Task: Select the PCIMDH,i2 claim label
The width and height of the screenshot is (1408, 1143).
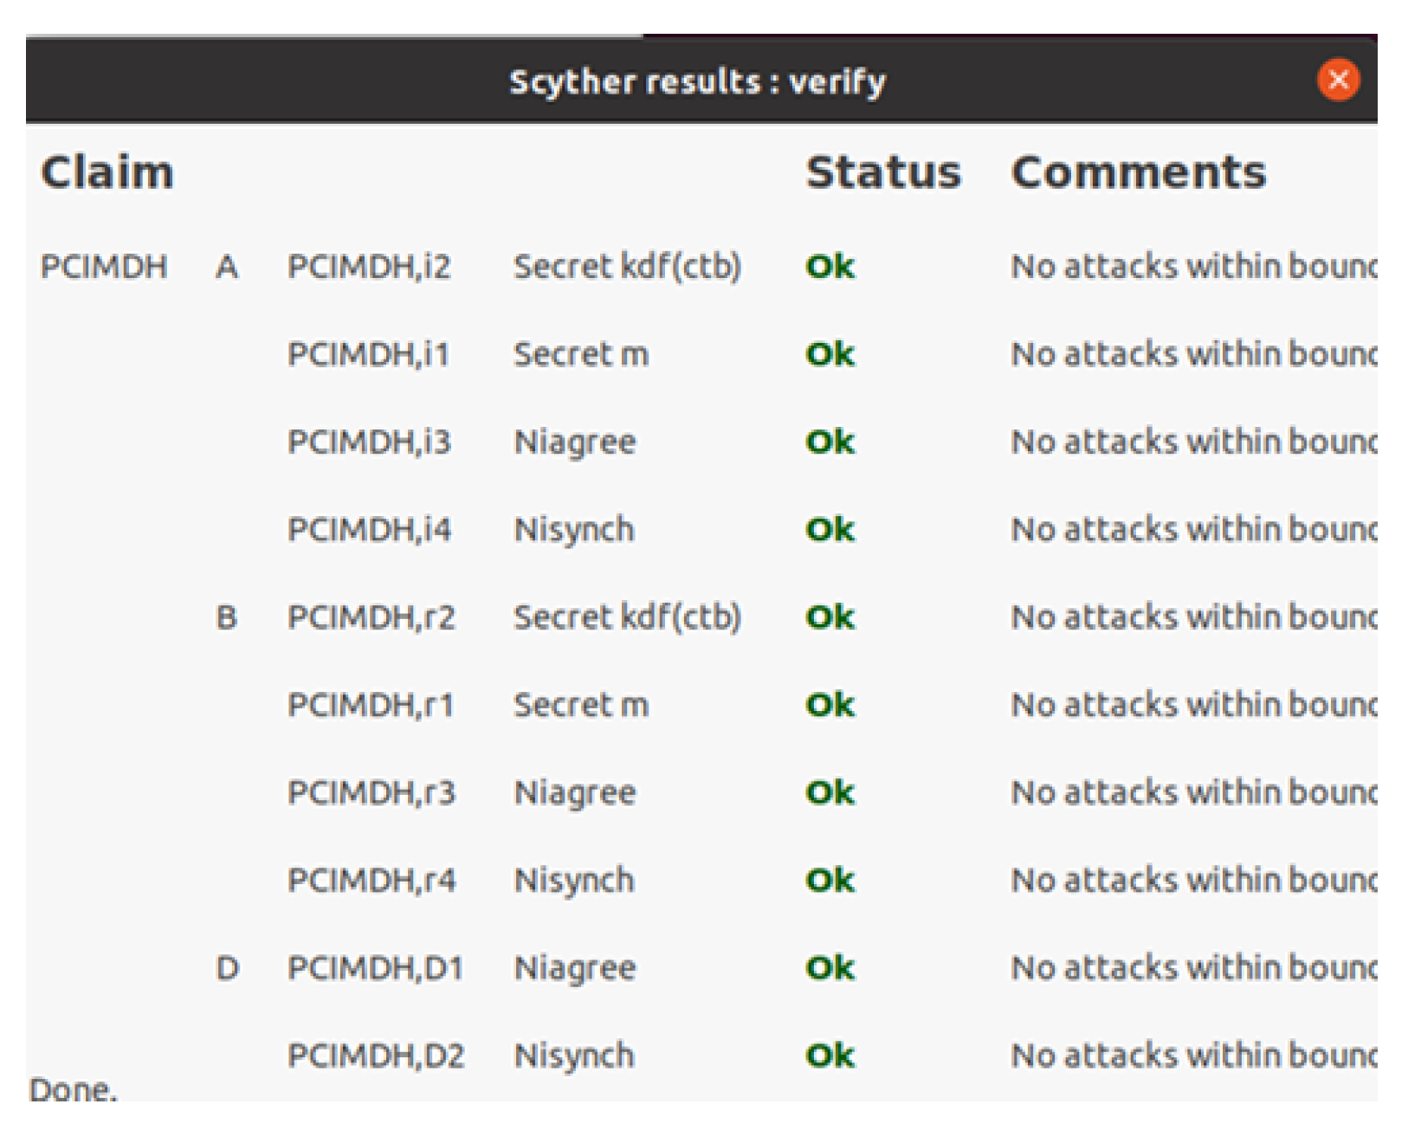Action: (369, 267)
